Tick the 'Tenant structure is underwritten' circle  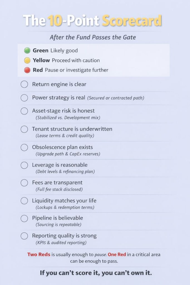click(x=24, y=129)
